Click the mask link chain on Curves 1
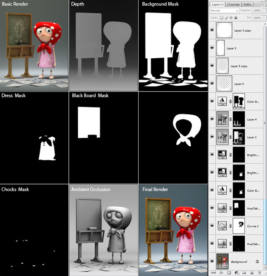Viewport: 267px width, 276px height. coord(231,226)
